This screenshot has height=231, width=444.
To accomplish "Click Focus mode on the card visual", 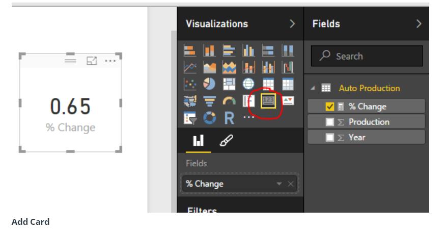I will (92, 61).
